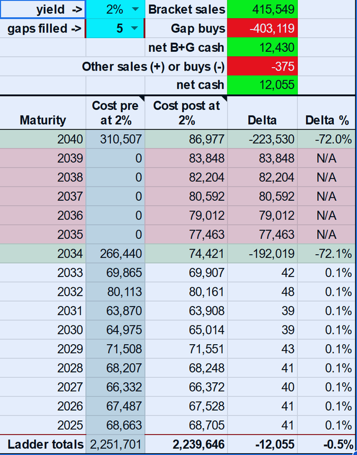This screenshot has height=455, width=357.
Task: Click the red Gap buys value cell
Action: pos(261,28)
